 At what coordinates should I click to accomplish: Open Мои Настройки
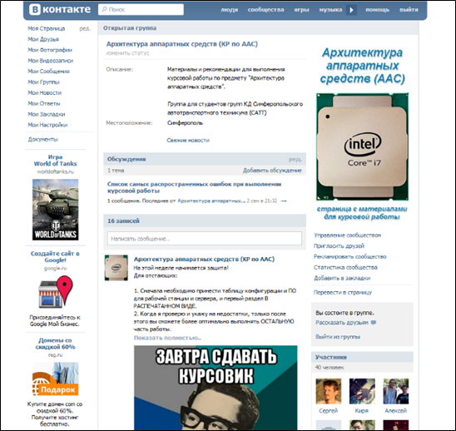tap(47, 125)
